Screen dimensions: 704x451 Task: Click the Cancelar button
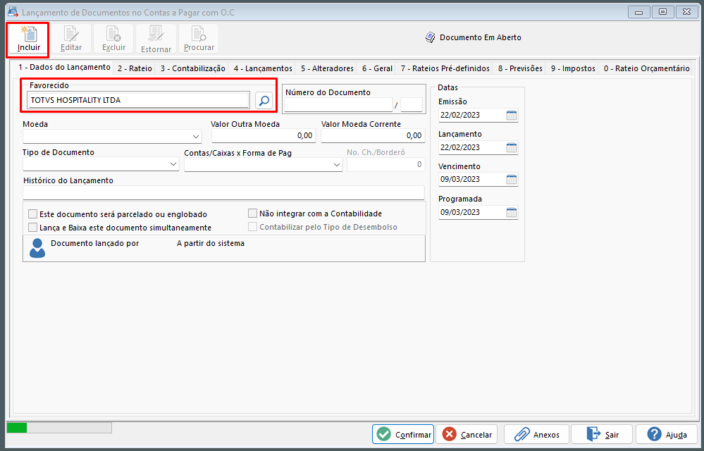point(467,434)
